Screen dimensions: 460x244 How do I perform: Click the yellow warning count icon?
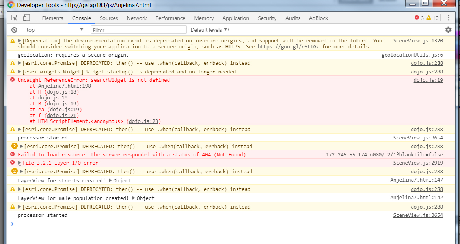pyautogui.click(x=428, y=18)
